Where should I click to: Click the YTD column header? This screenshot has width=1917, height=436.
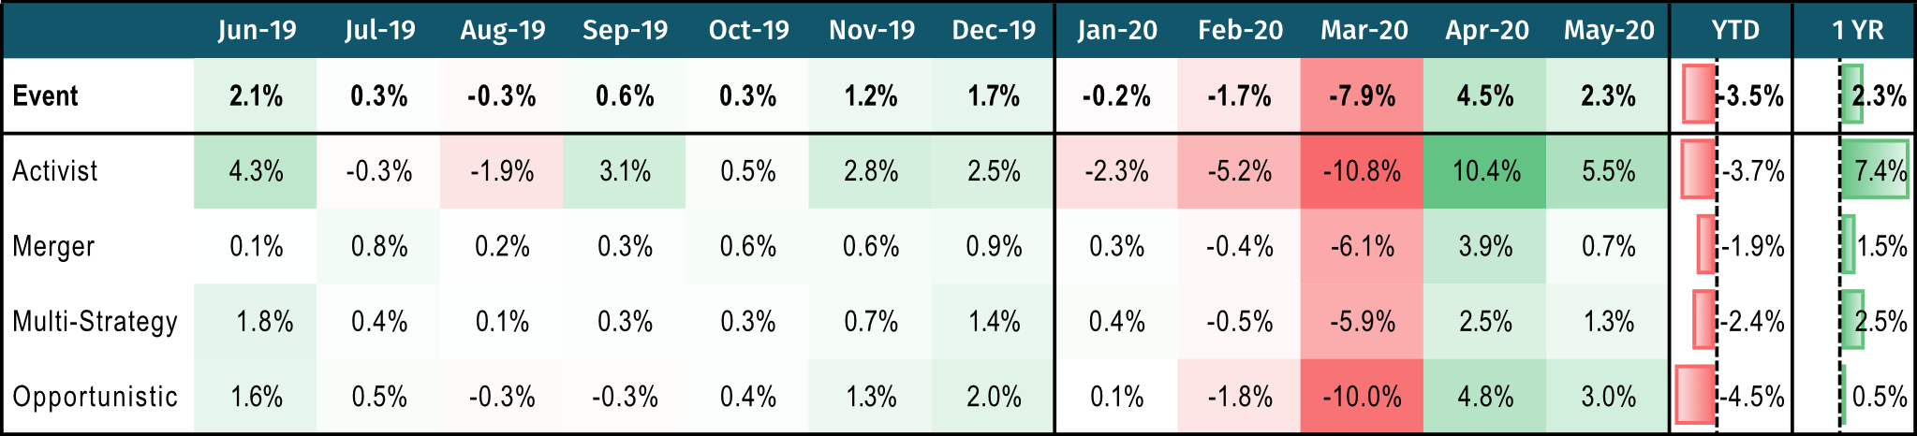(x=1735, y=30)
